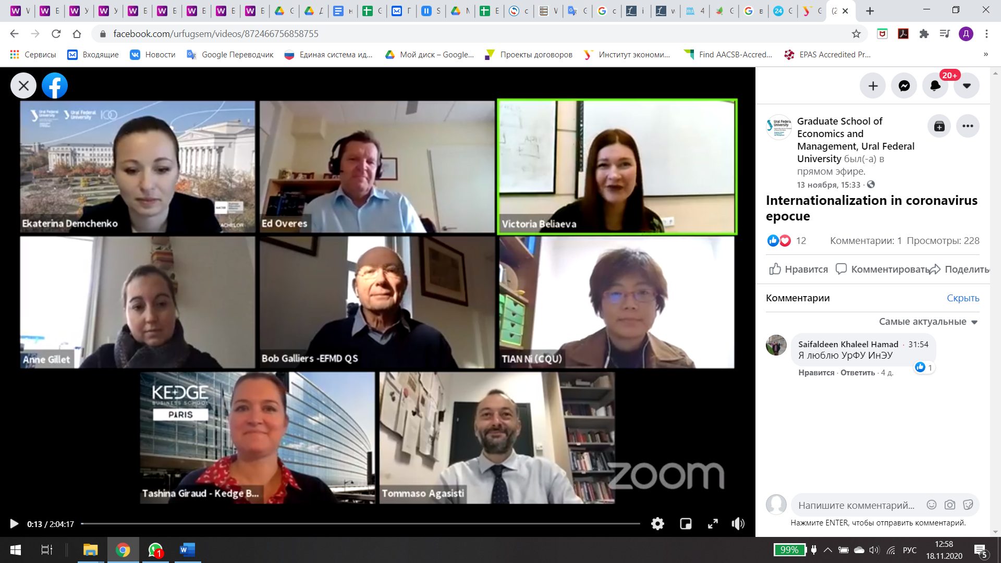Open 'Самые актуальные' comment sort dropdown
Viewport: 1001px width, 563px height.
(927, 322)
